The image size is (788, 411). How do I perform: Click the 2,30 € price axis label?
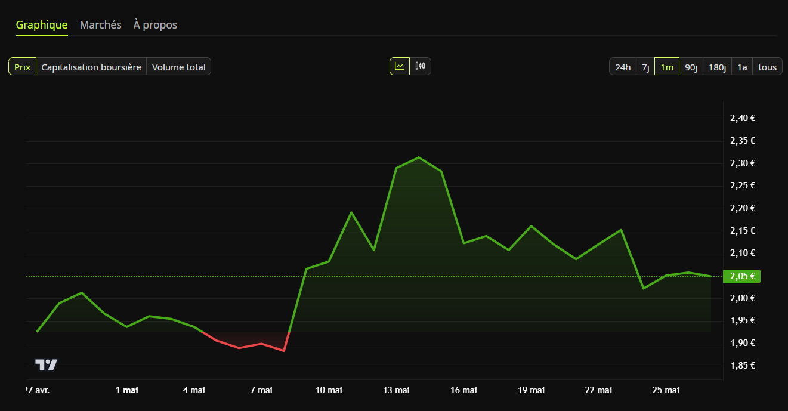[743, 163]
